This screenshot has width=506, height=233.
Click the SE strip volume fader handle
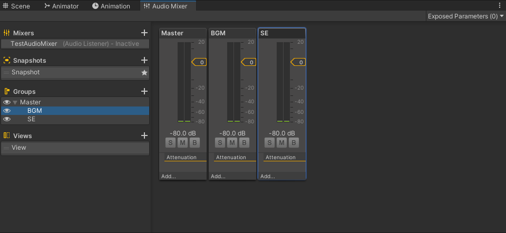point(298,62)
